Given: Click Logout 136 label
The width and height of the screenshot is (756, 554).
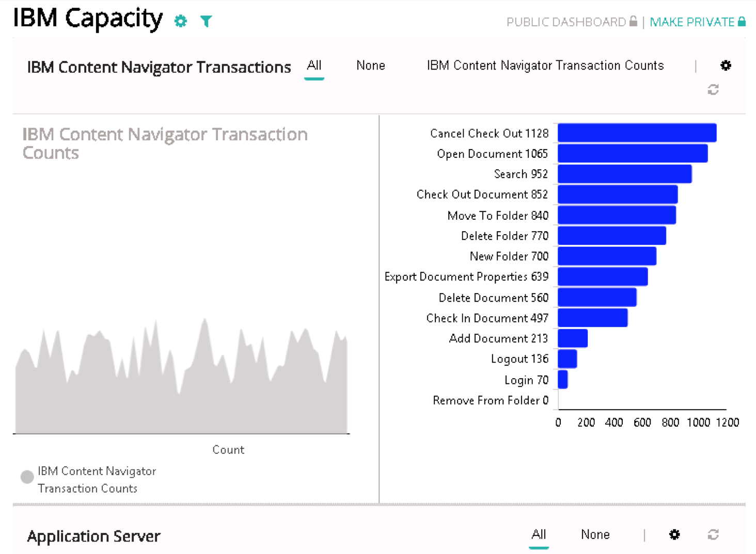Looking at the screenshot, I should pyautogui.click(x=519, y=359).
